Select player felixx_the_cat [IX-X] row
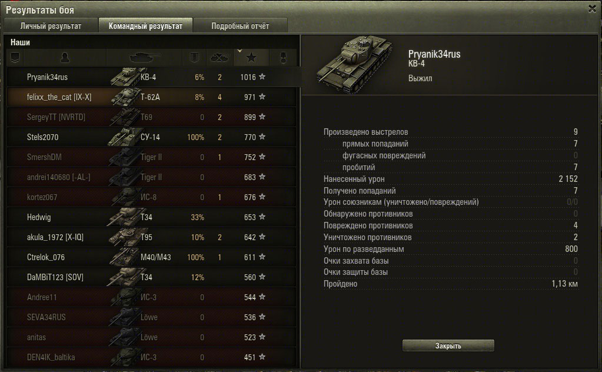602x372 pixels. pos(151,97)
